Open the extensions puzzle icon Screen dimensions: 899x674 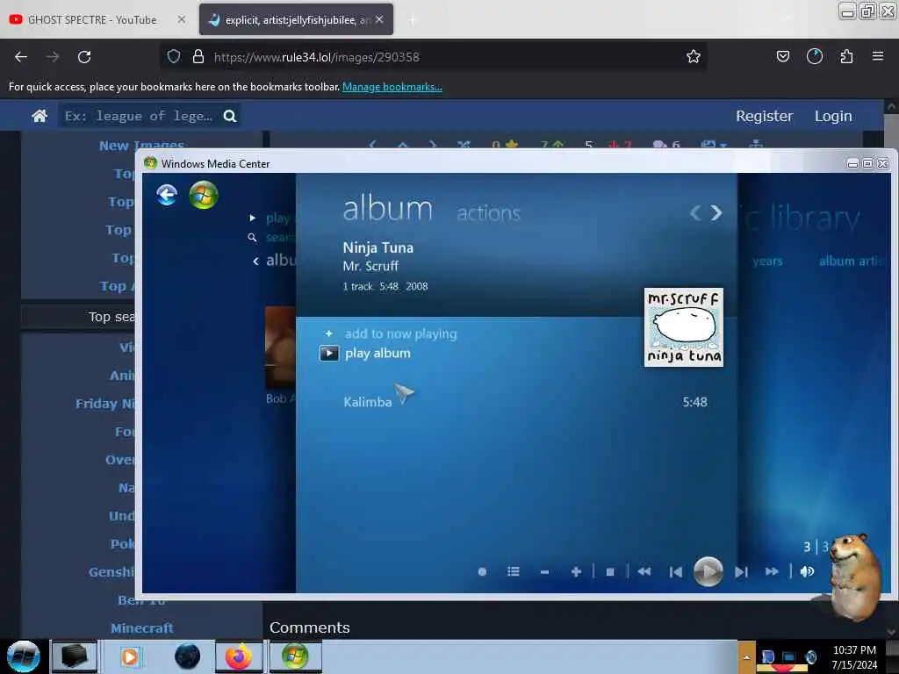pyautogui.click(x=846, y=56)
